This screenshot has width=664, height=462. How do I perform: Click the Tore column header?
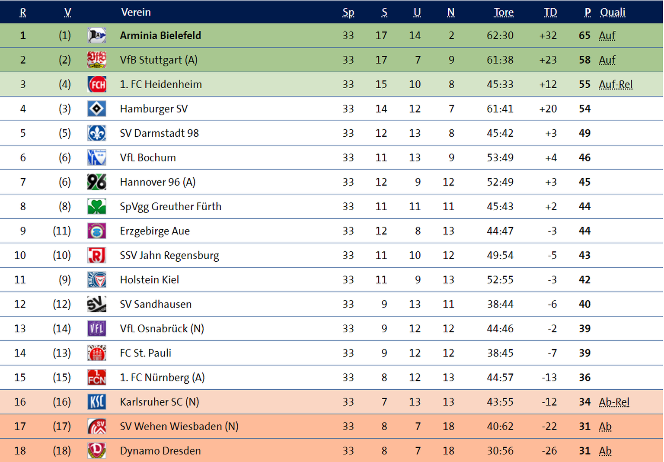coord(504,13)
